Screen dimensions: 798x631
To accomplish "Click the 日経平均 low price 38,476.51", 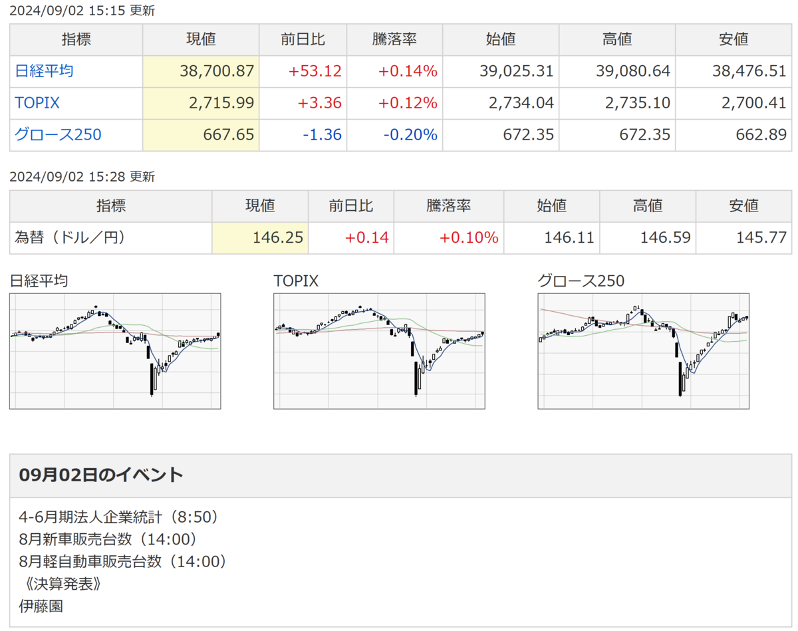I will click(x=749, y=71).
